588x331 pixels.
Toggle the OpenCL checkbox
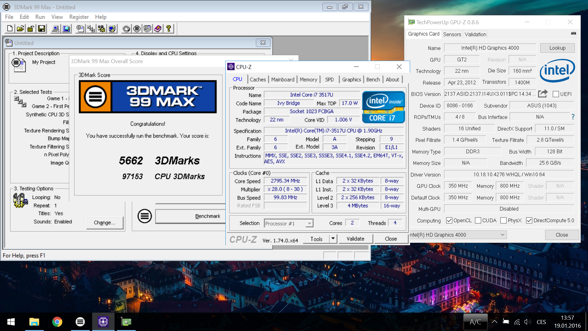pyautogui.click(x=449, y=220)
